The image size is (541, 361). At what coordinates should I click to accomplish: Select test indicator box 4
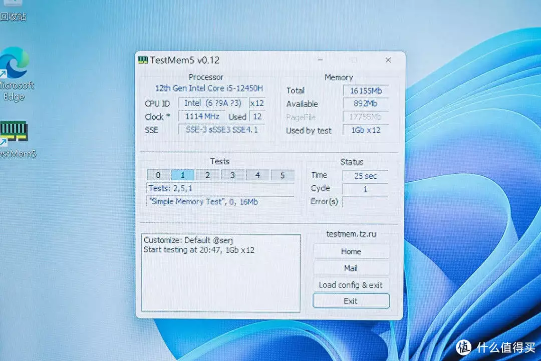(x=257, y=175)
